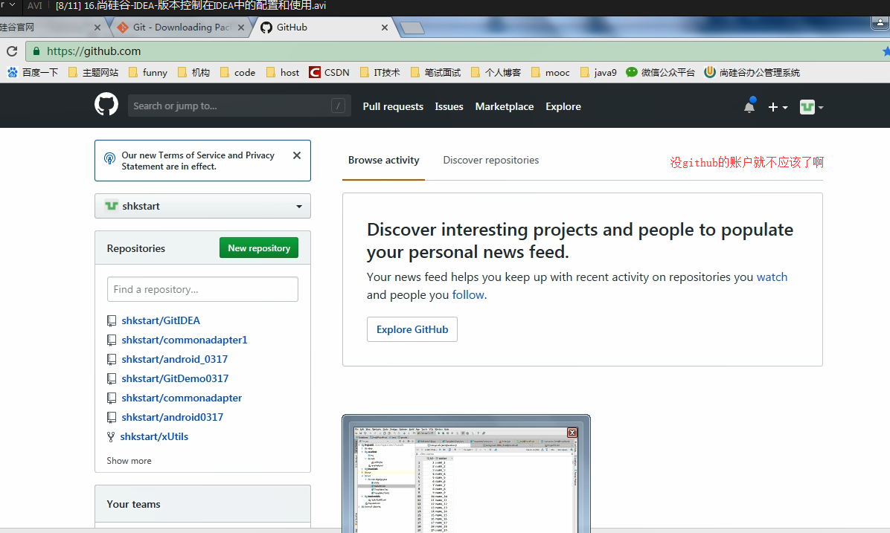Image resolution: width=890 pixels, height=533 pixels.
Task: Open shkstart/GitIDEA repository
Action: 161,320
